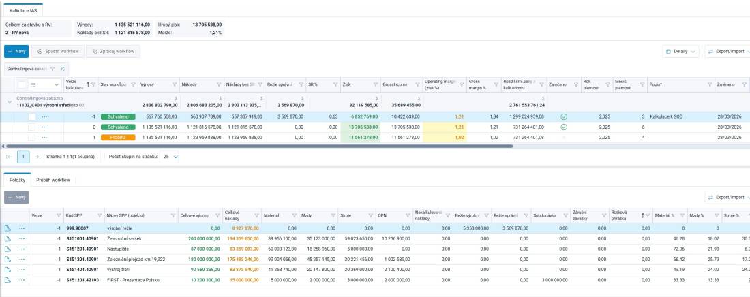This screenshot has height=297, width=750.
Task: Filter icon on Controllingová zakázka group chip
Action: pos(52,69)
